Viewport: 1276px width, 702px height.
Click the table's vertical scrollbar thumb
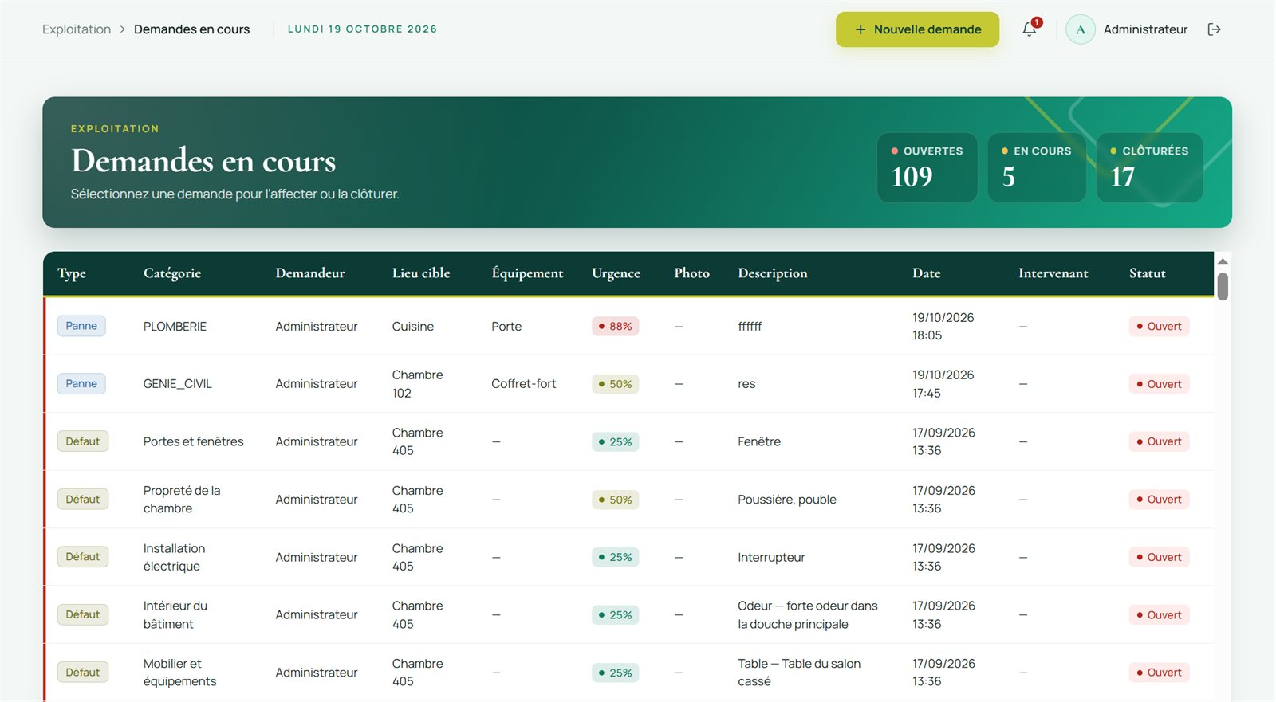point(1223,286)
